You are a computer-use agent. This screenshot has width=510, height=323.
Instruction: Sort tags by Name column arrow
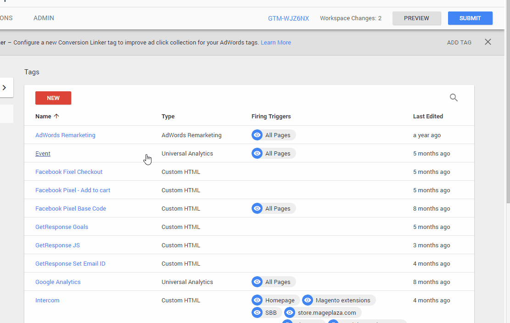[x=56, y=116]
